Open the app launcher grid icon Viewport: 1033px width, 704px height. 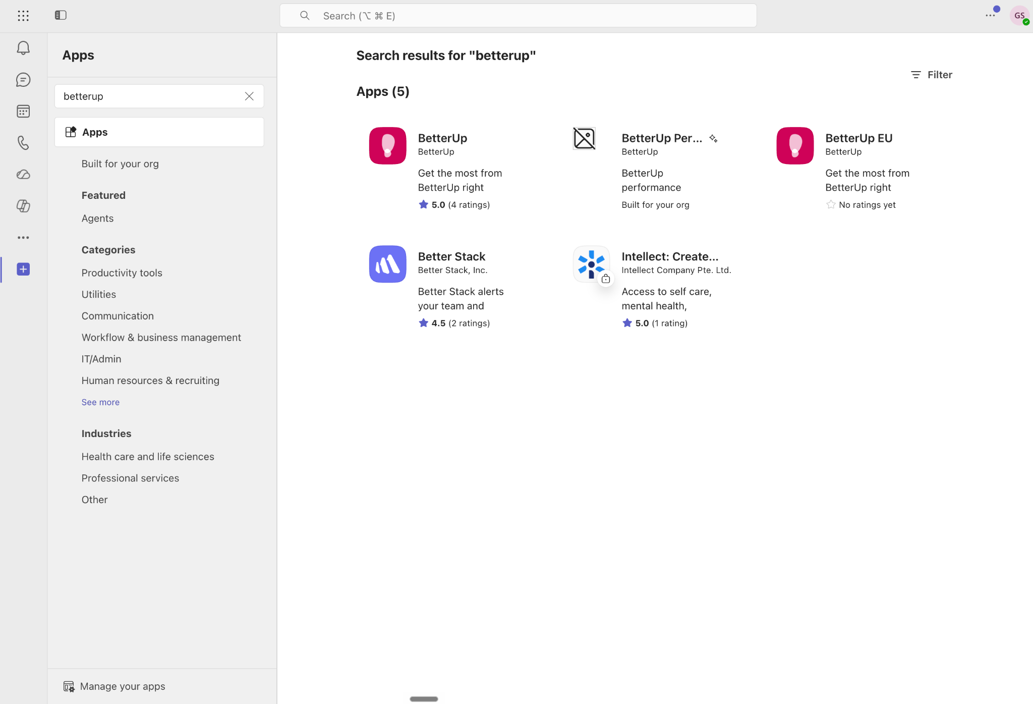pyautogui.click(x=23, y=16)
